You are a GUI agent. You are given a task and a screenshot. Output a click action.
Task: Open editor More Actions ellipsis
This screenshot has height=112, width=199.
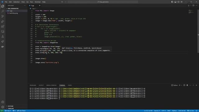pyautogui.click(x=196, y=6)
